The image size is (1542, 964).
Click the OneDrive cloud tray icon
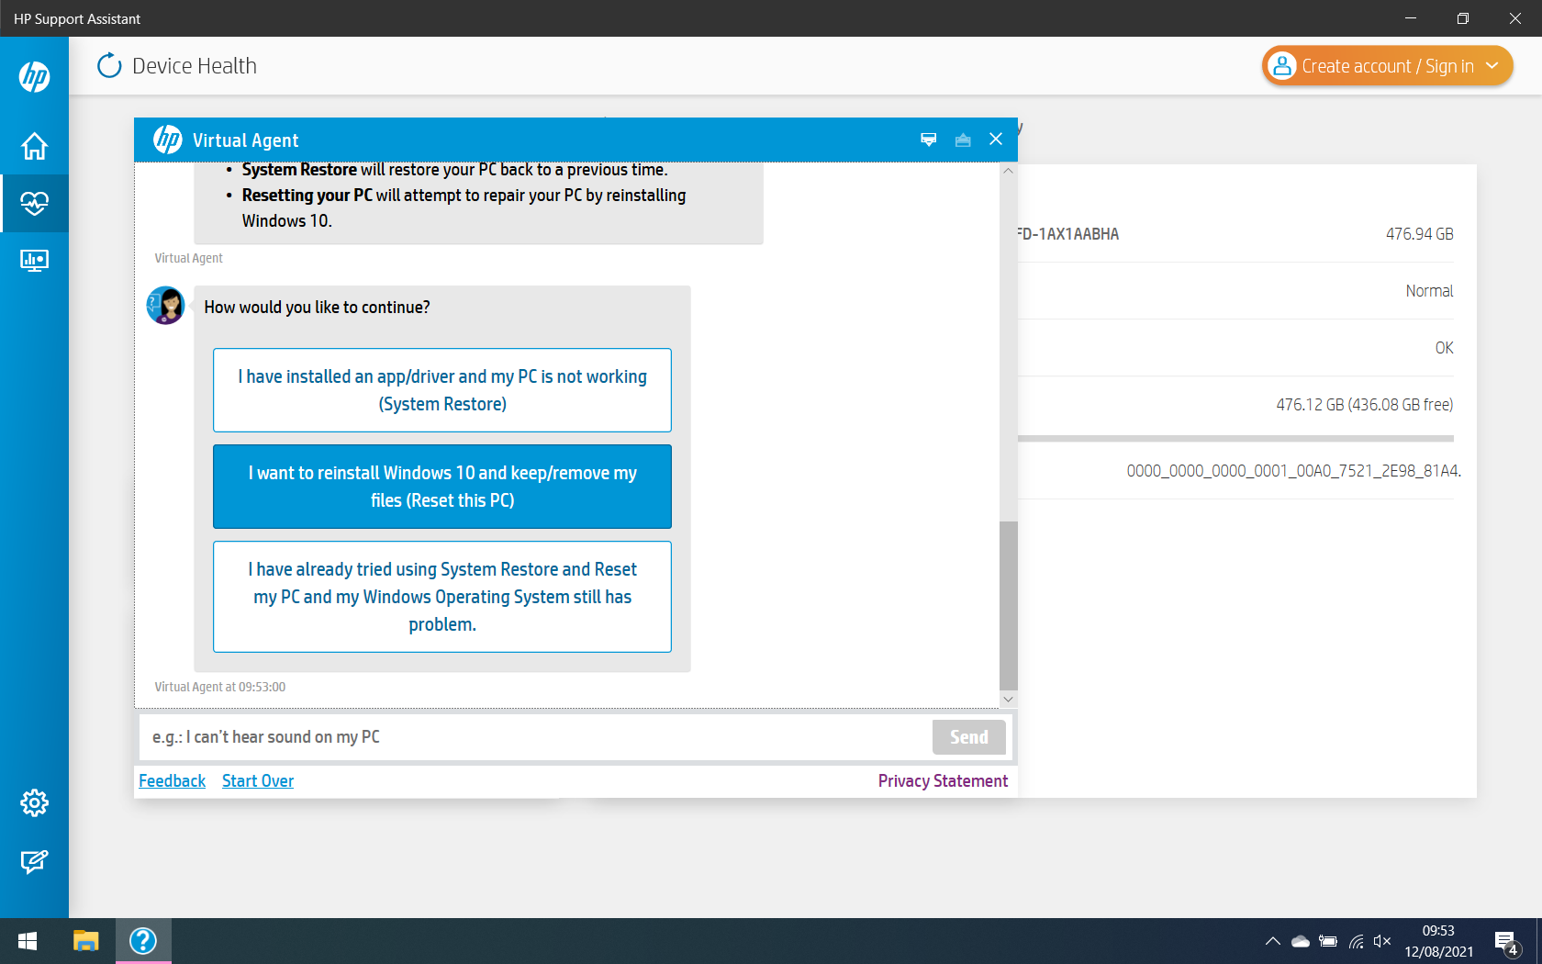[x=1300, y=941]
